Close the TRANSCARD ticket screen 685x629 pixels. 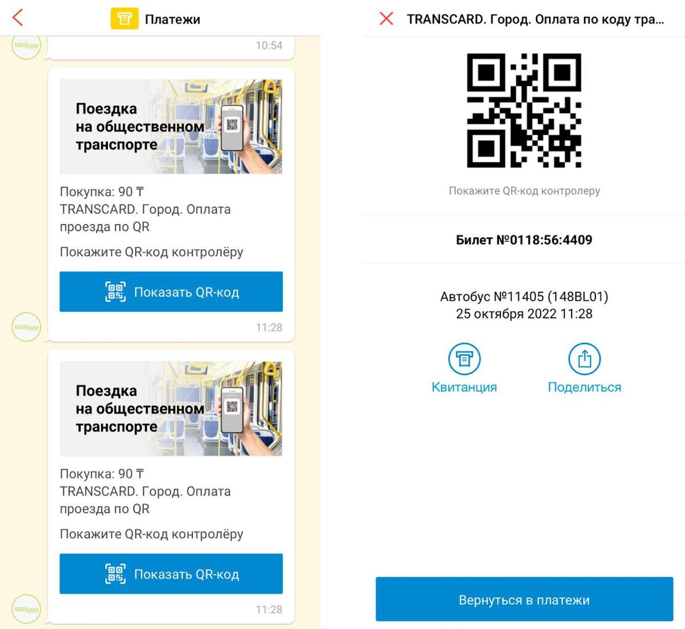[x=386, y=19]
